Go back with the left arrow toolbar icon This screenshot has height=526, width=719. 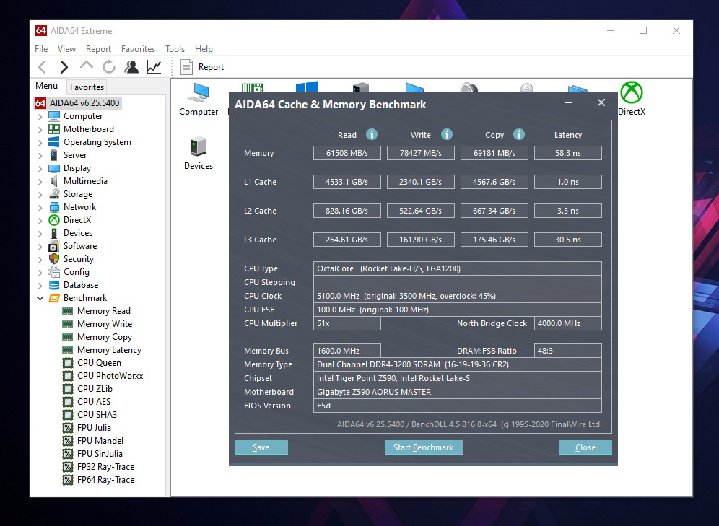click(x=42, y=67)
